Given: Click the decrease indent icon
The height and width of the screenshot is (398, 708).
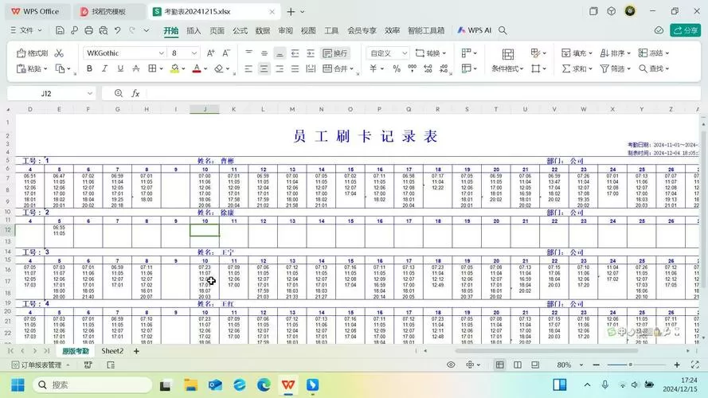Looking at the screenshot, I should pos(295,53).
